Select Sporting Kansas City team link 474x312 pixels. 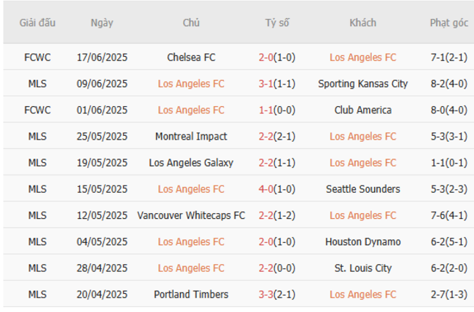coord(362,84)
